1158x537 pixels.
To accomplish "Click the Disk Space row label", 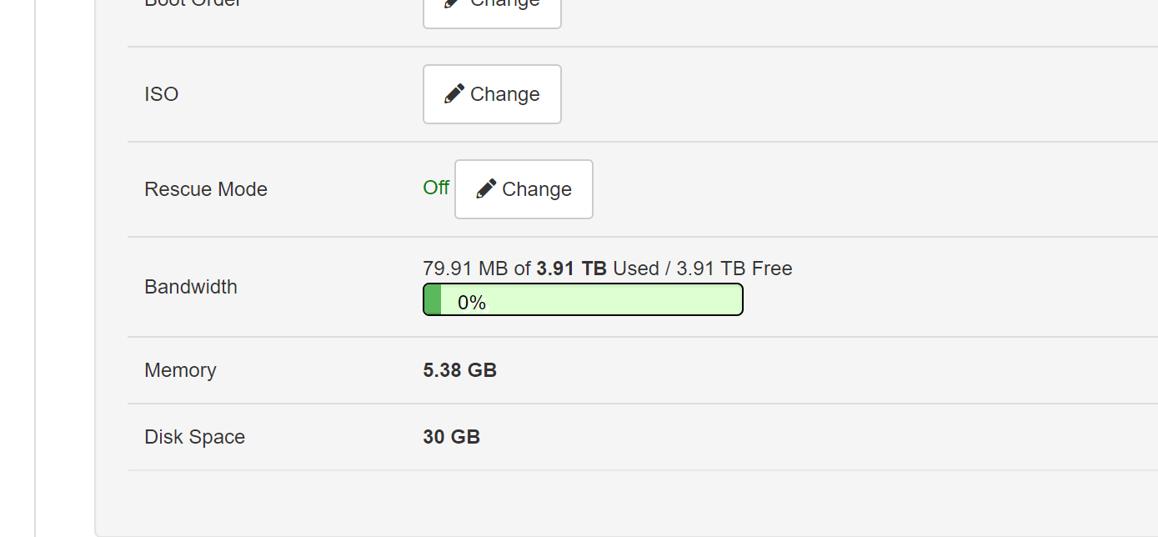I will pyautogui.click(x=194, y=437).
